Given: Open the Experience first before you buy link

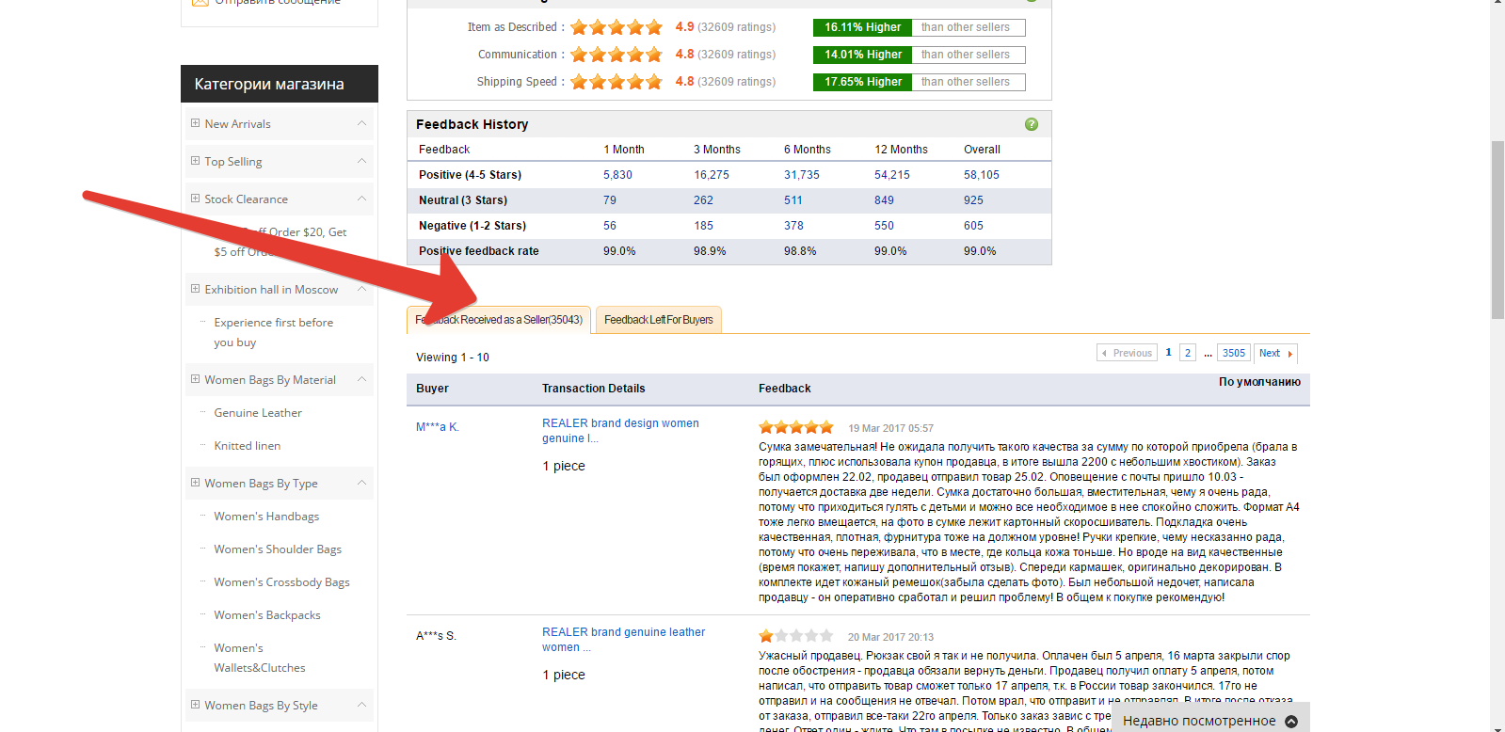Looking at the screenshot, I should pyautogui.click(x=274, y=332).
